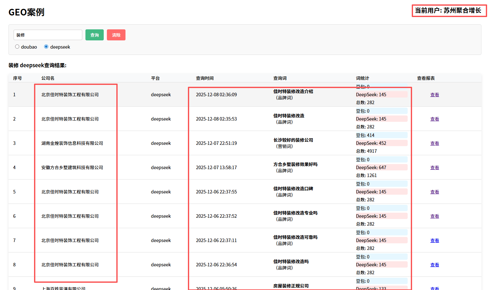
Task: Select the doubao radio option
Action: (x=17, y=47)
